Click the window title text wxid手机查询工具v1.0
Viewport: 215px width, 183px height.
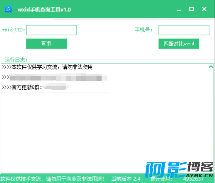pos(44,10)
